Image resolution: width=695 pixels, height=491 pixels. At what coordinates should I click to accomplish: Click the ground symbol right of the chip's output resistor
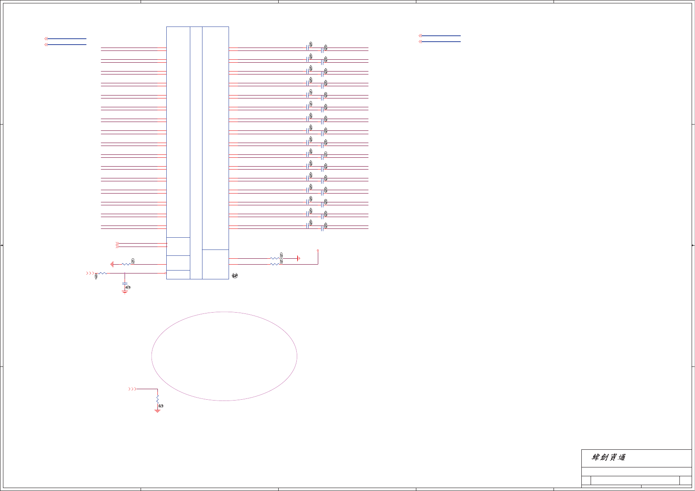click(298, 258)
